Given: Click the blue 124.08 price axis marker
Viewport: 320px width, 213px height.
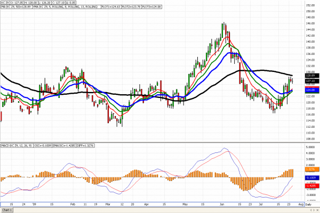Looking at the screenshot, I should pyautogui.click(x=312, y=90).
